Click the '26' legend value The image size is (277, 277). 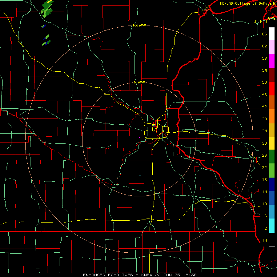coord(264,155)
